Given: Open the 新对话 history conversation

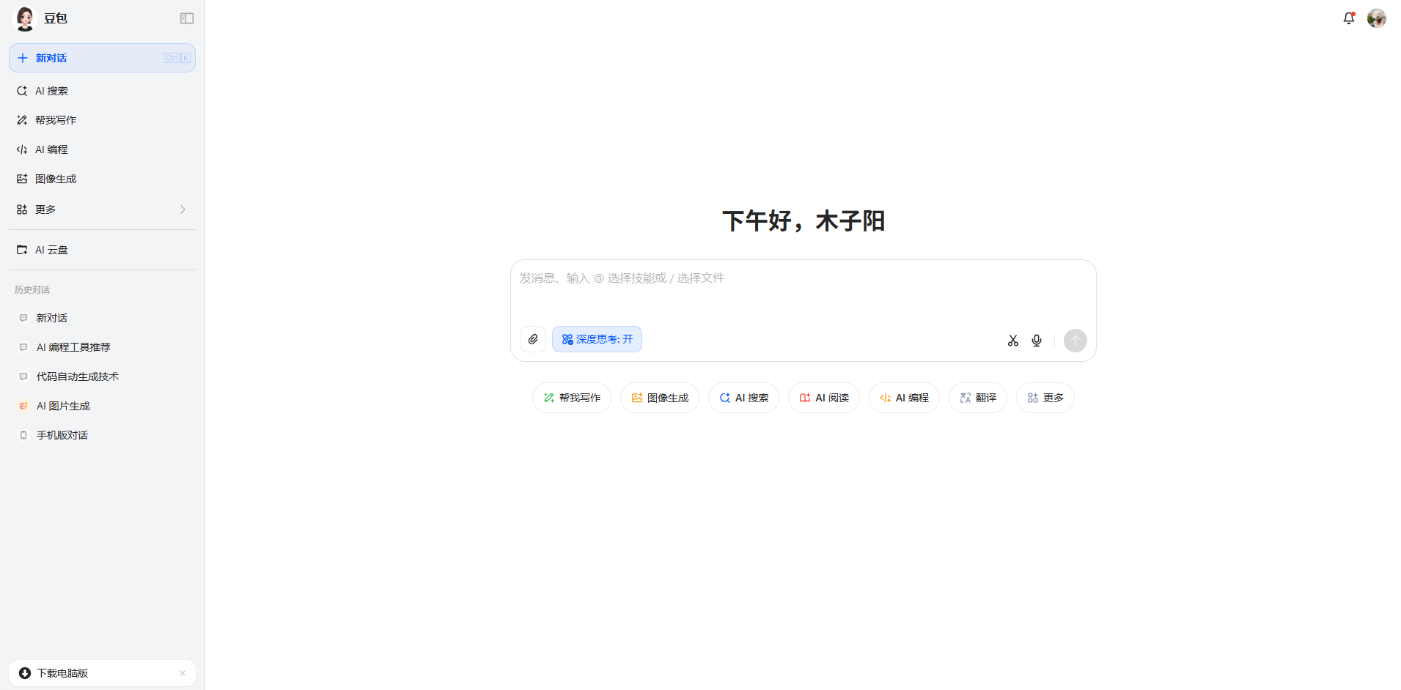Looking at the screenshot, I should (x=102, y=318).
